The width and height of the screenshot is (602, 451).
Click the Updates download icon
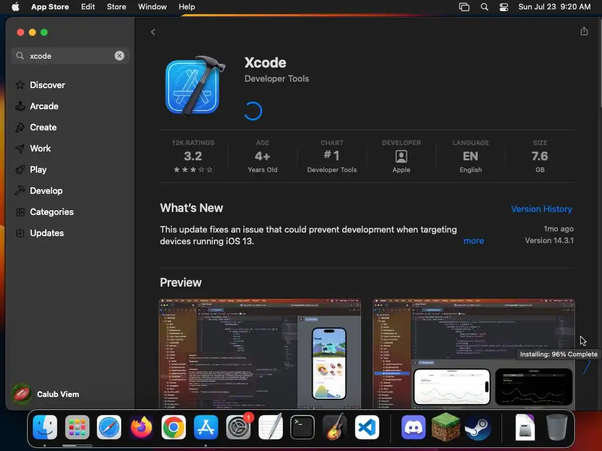pos(21,233)
